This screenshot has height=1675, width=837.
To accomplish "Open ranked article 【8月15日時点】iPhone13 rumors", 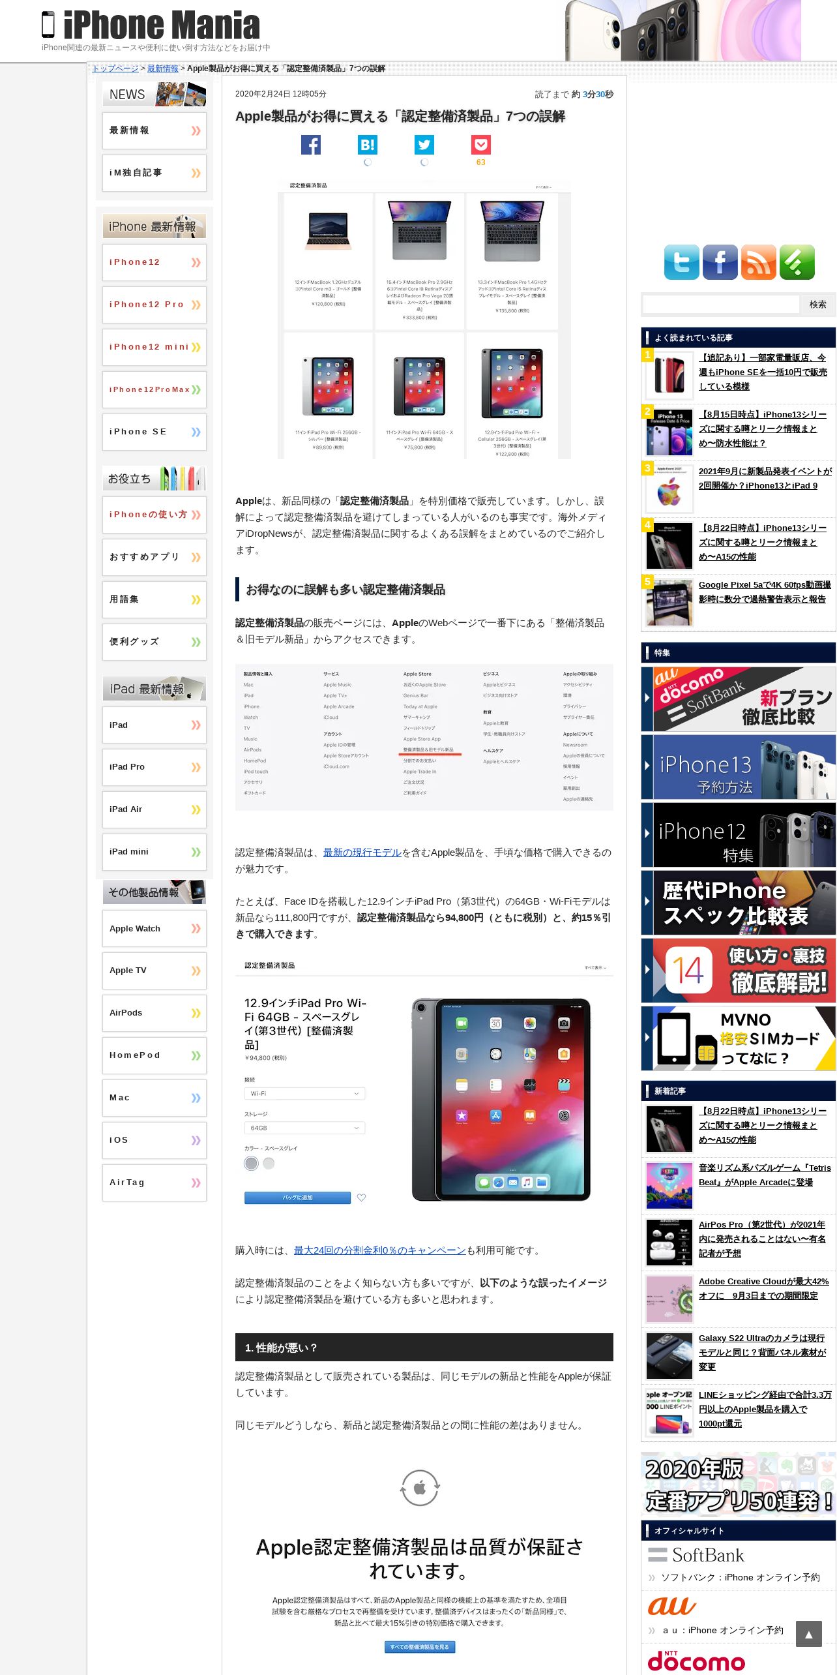I will click(763, 429).
